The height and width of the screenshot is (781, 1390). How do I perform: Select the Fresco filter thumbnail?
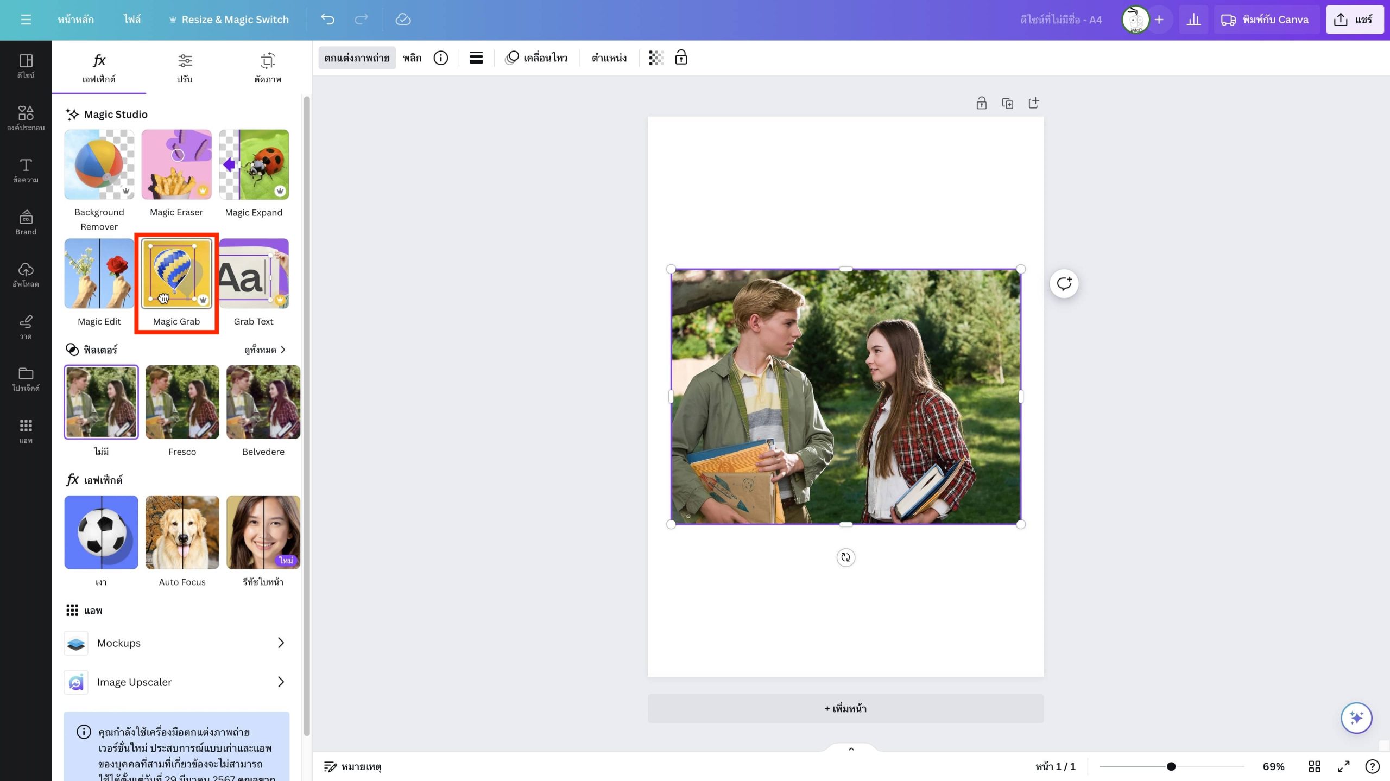click(x=182, y=402)
